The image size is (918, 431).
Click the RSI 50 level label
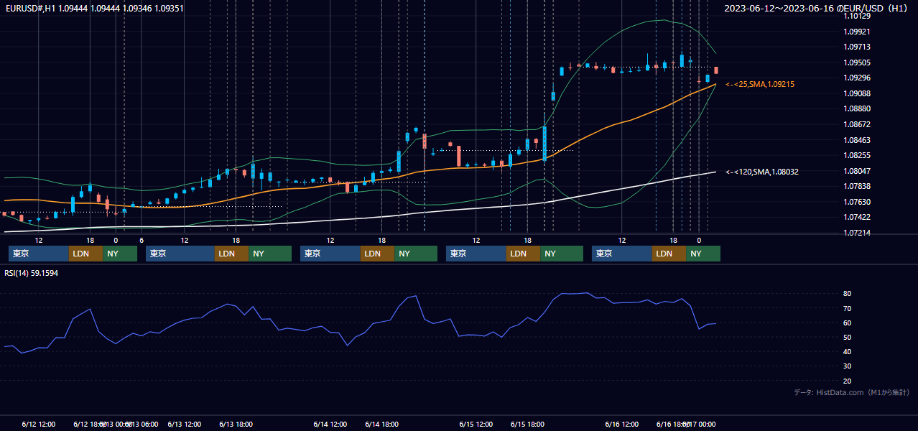click(x=848, y=337)
